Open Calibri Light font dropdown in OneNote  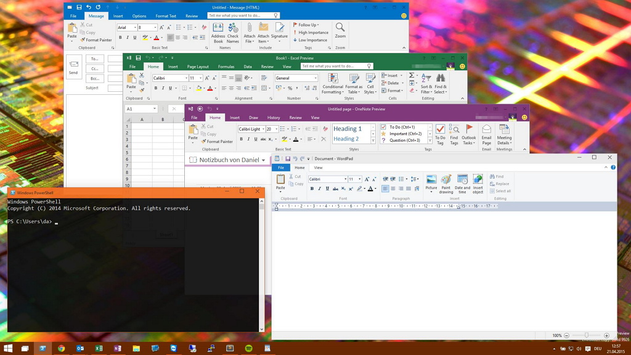[x=263, y=129]
